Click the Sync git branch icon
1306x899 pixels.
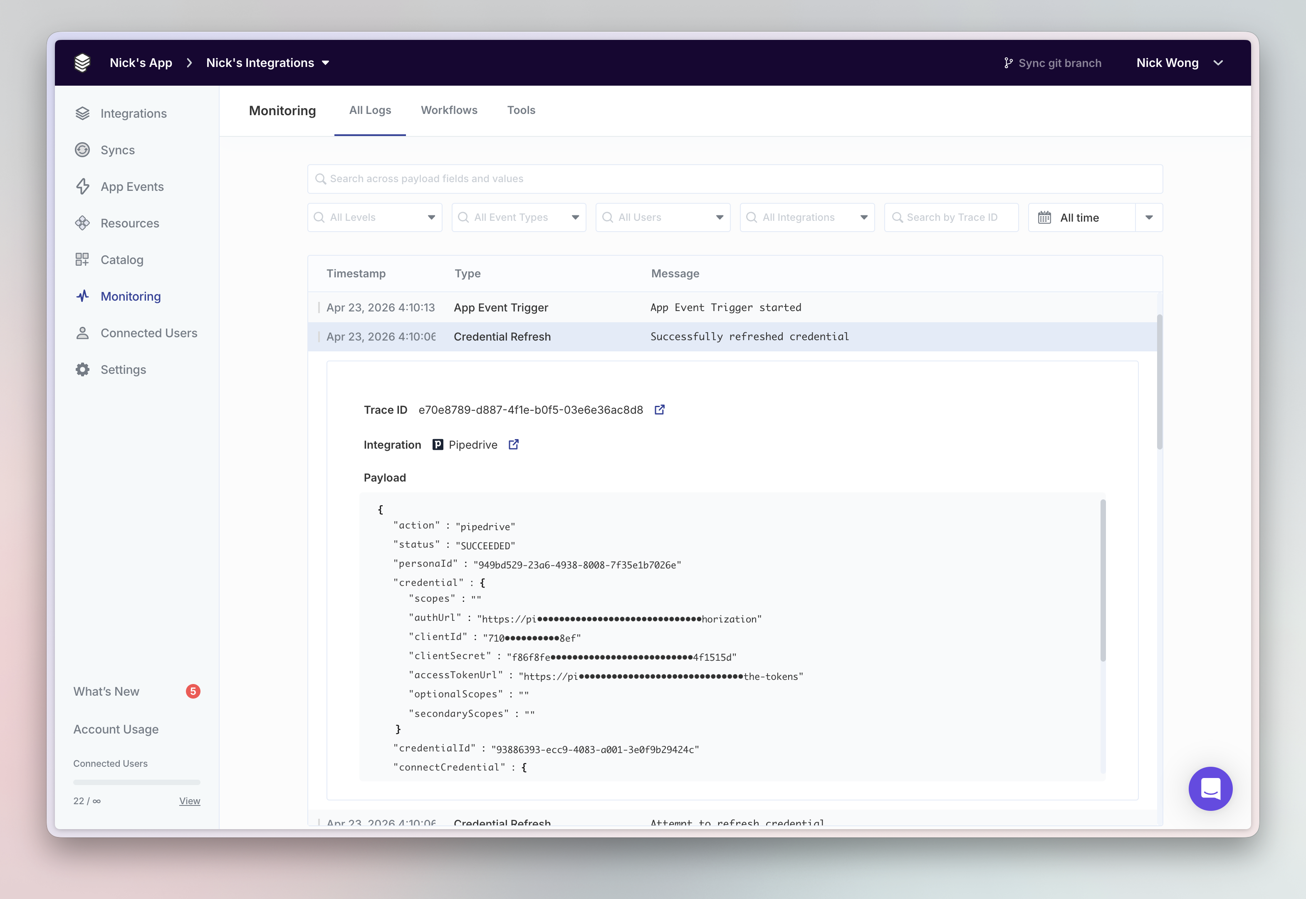tap(1008, 63)
